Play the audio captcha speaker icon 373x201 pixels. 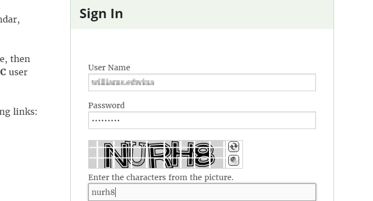[233, 160]
